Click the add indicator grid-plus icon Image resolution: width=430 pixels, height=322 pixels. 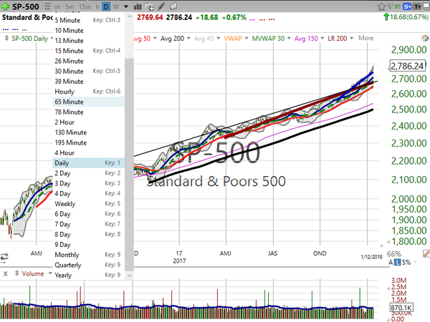point(150,7)
